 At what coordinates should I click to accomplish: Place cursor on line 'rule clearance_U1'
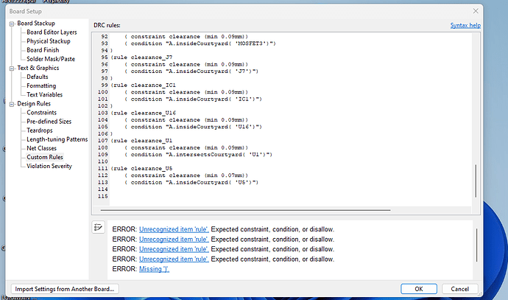[141, 141]
